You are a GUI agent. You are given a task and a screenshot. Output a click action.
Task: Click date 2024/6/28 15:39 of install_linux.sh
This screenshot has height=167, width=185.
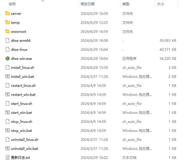[94, 67]
